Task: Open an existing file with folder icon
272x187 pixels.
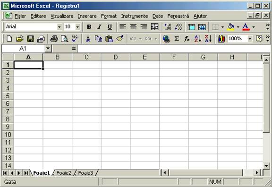Action: (20, 39)
